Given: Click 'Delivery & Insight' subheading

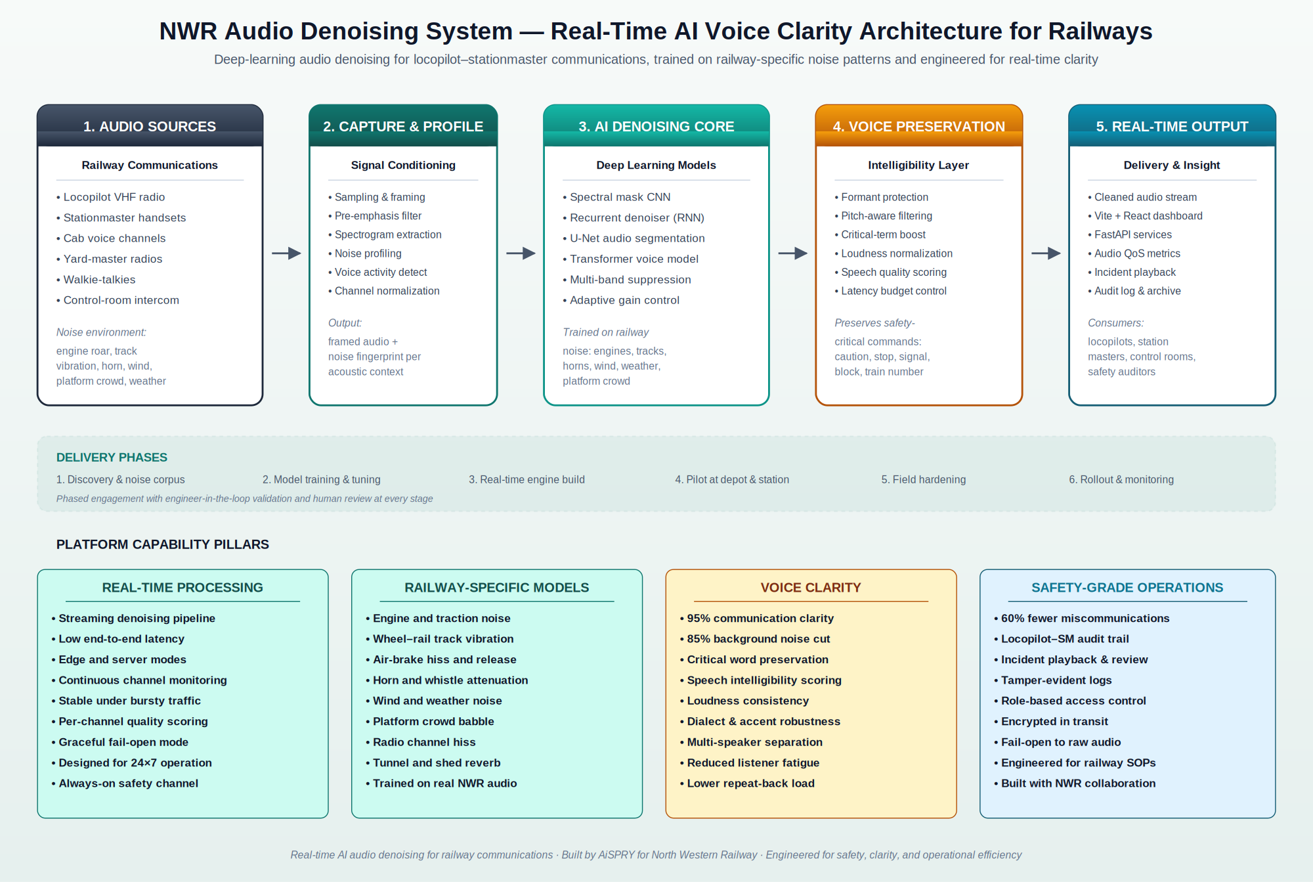Looking at the screenshot, I should [1172, 165].
